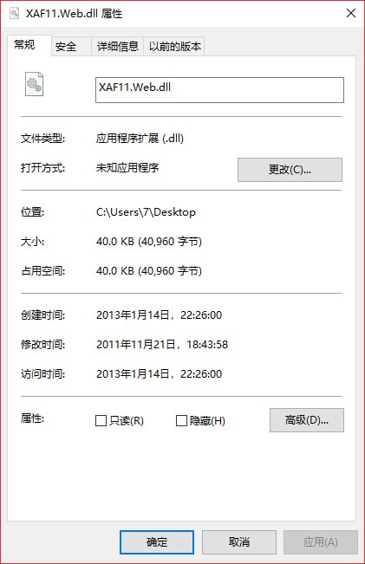Click the XAF11.Web.dll filename field
The image size is (365, 564).
point(219,90)
